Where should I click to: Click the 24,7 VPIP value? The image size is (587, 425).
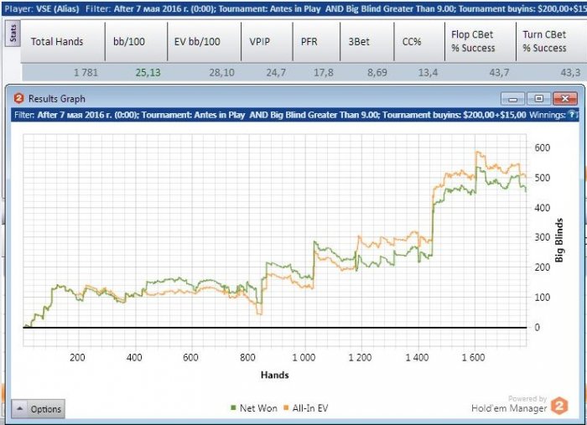coord(276,73)
